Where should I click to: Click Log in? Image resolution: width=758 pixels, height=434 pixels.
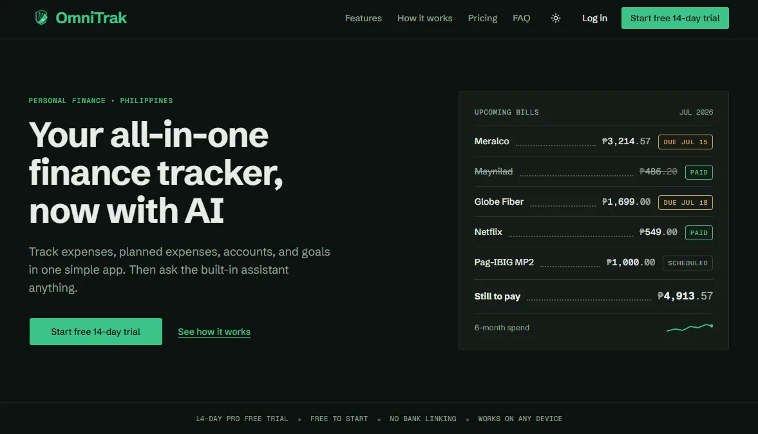click(594, 18)
